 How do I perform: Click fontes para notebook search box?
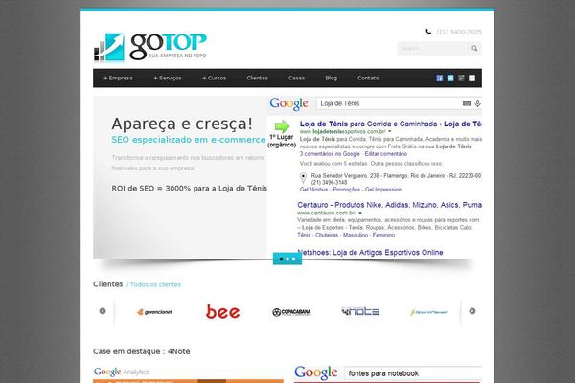pyautogui.click(x=413, y=373)
